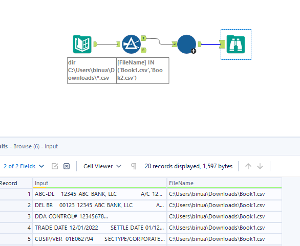
Task: Select the TRADE DATE 12/01/2022 cell
Action: pos(100,228)
